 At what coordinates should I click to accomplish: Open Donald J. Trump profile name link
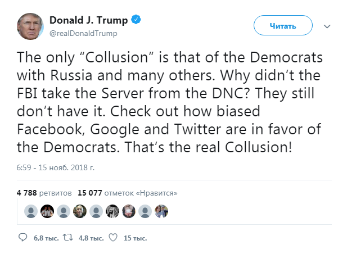89,21
